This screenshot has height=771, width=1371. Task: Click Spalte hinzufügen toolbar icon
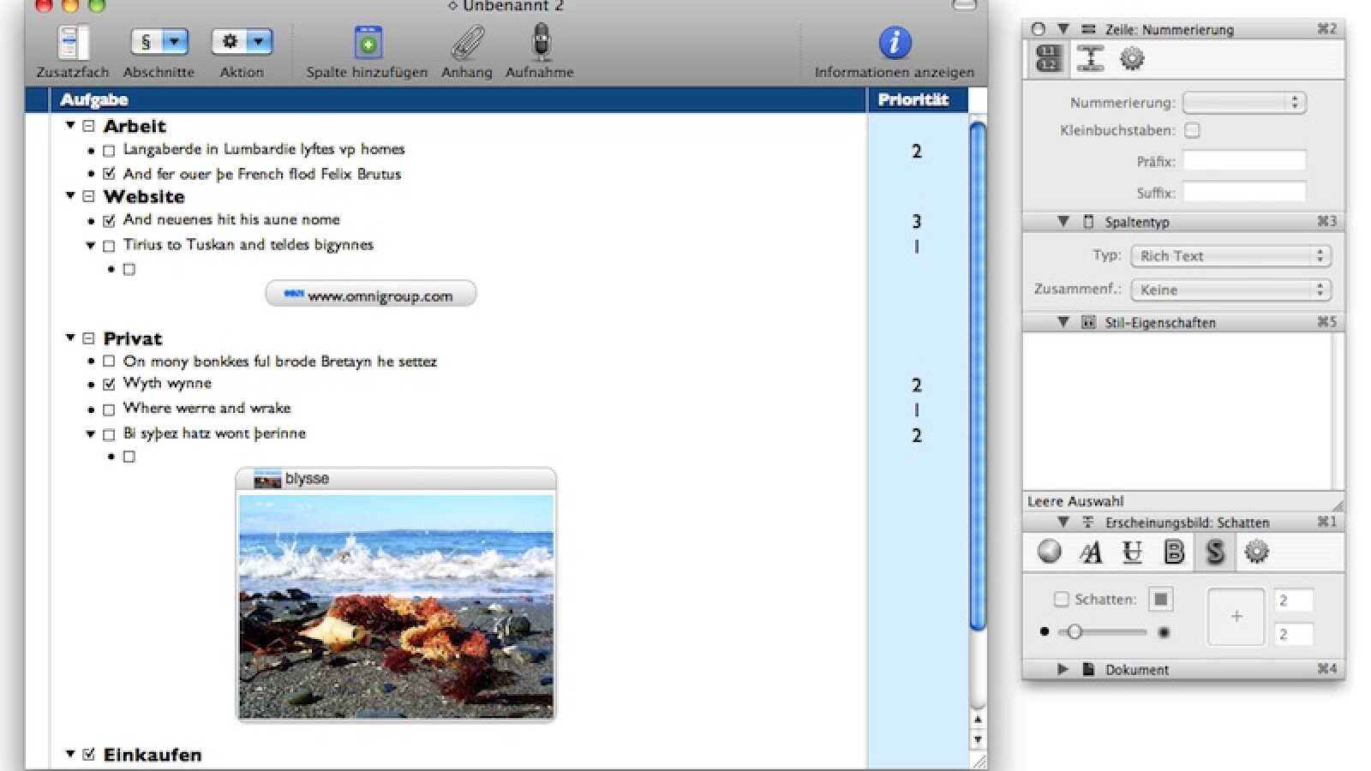coord(368,42)
